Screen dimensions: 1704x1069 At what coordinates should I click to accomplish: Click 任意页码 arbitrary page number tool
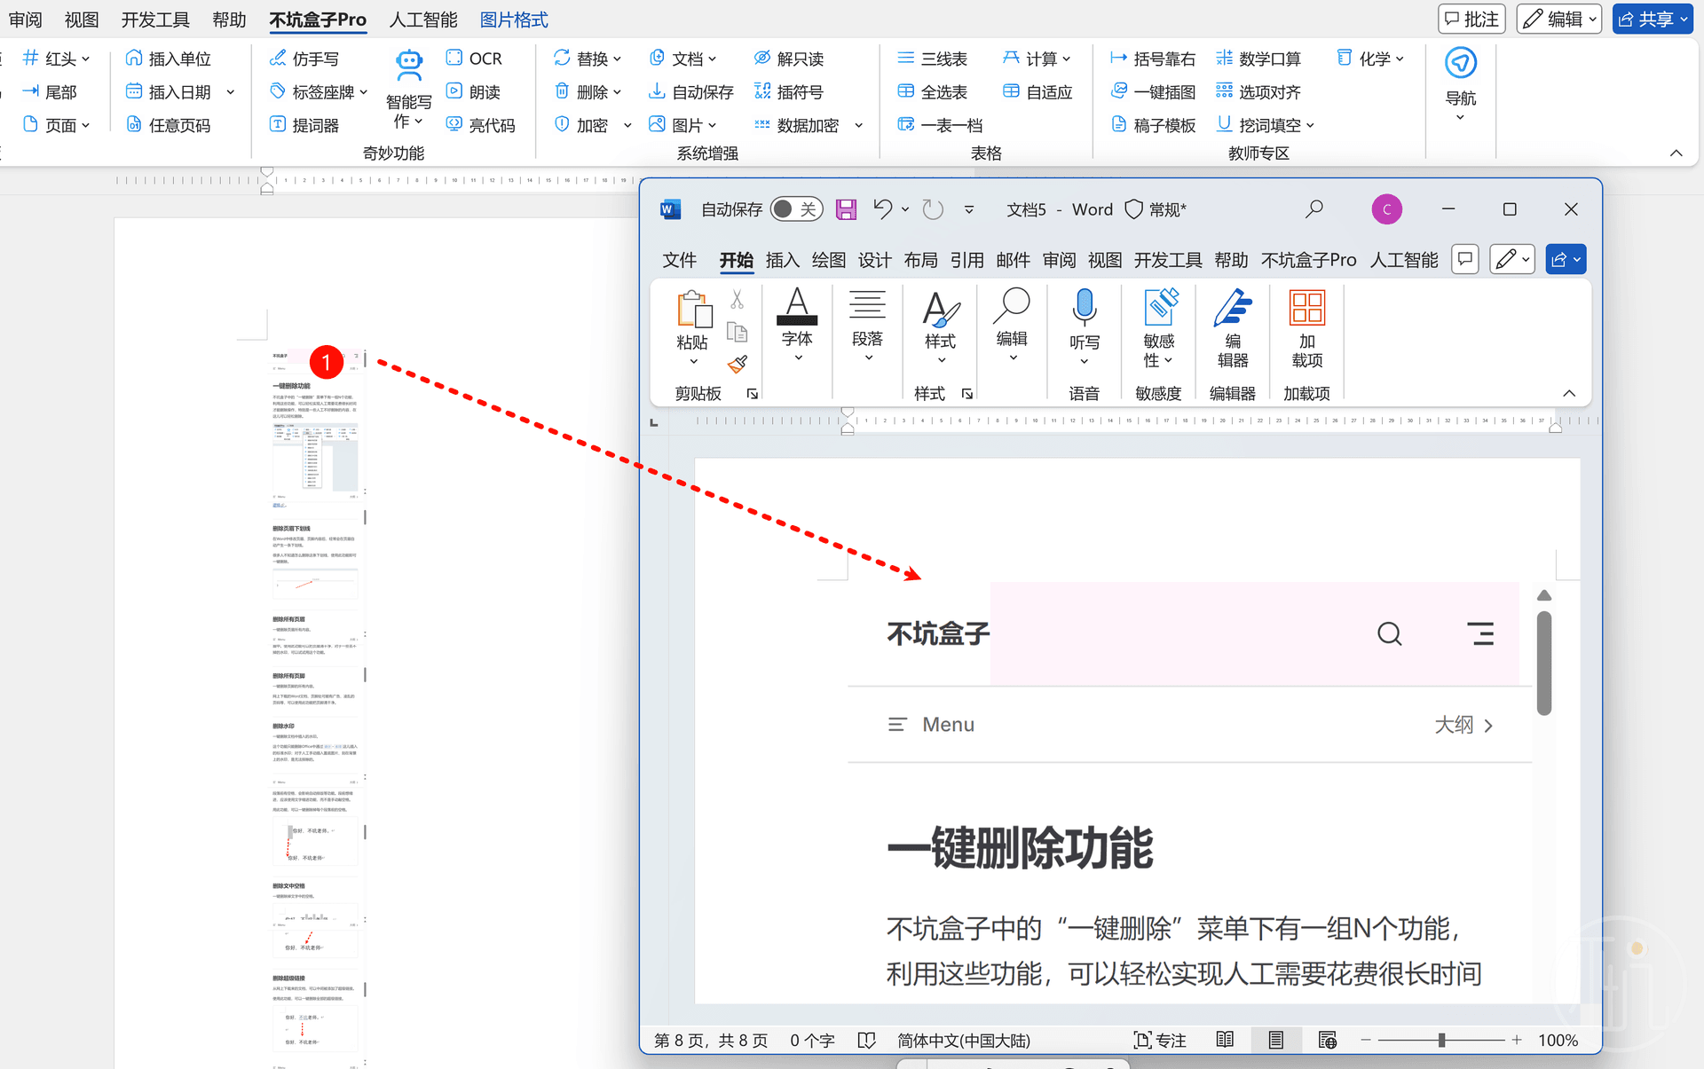(169, 125)
